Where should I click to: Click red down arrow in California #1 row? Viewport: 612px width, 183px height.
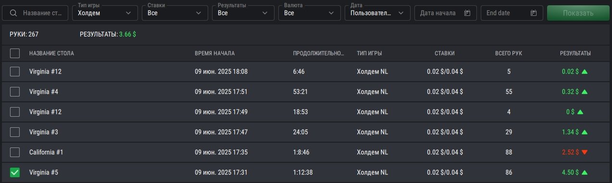(x=585, y=152)
